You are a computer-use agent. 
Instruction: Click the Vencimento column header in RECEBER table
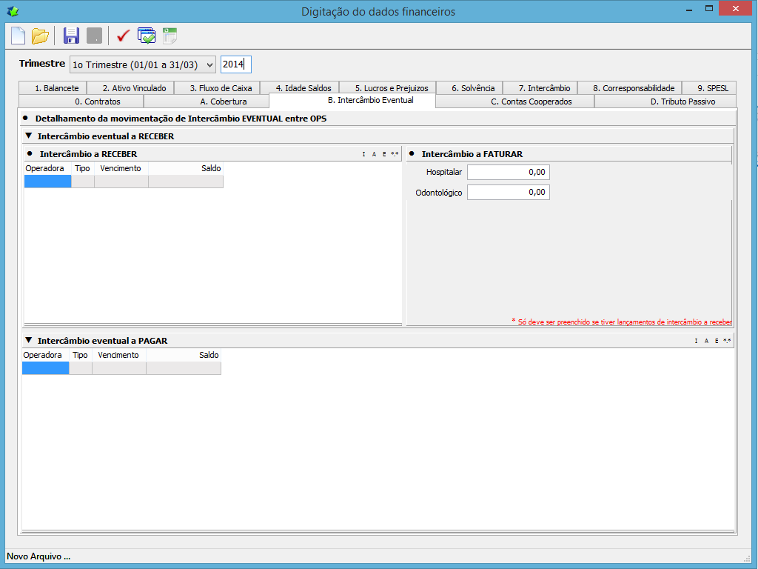(121, 168)
